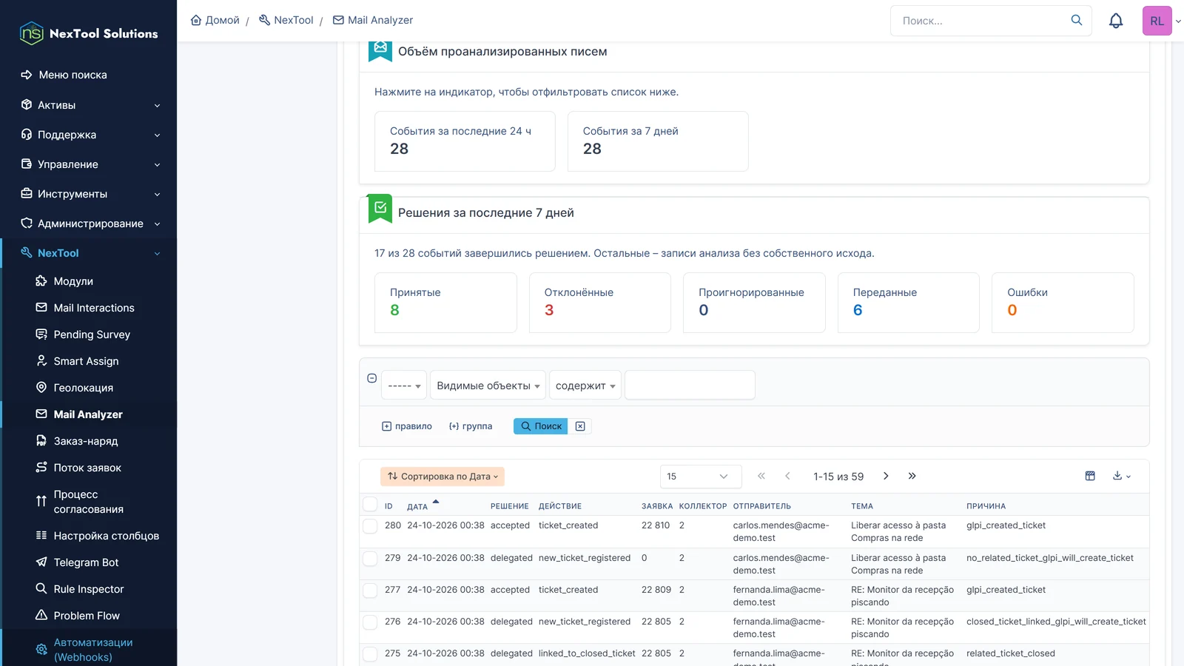Check the row with ID 275
Viewport: 1184px width, 666px height.
[370, 654]
